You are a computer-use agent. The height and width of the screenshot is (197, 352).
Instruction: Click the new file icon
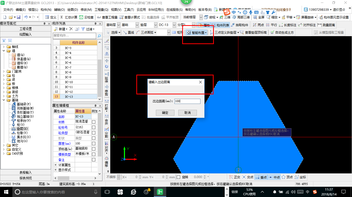coord(5,17)
